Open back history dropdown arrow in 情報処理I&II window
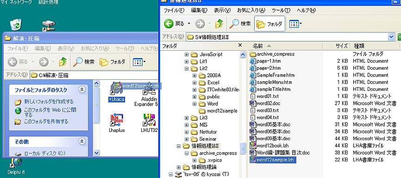Image resolution: width=401 pixels, height=178 pixels. 189,24
